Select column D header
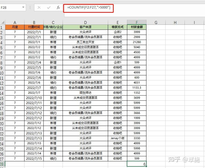 85,22
